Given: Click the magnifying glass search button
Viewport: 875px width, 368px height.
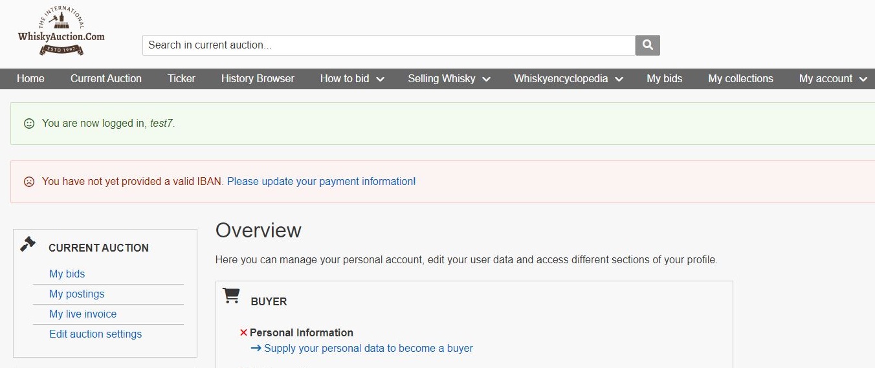Looking at the screenshot, I should click(x=647, y=45).
